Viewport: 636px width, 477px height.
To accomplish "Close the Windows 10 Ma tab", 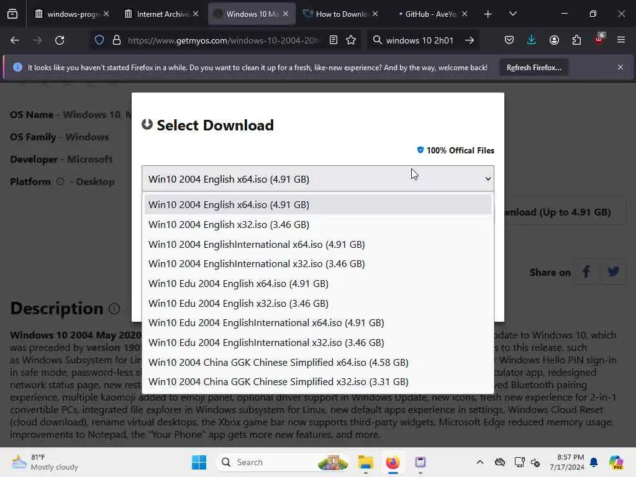I will (x=286, y=14).
